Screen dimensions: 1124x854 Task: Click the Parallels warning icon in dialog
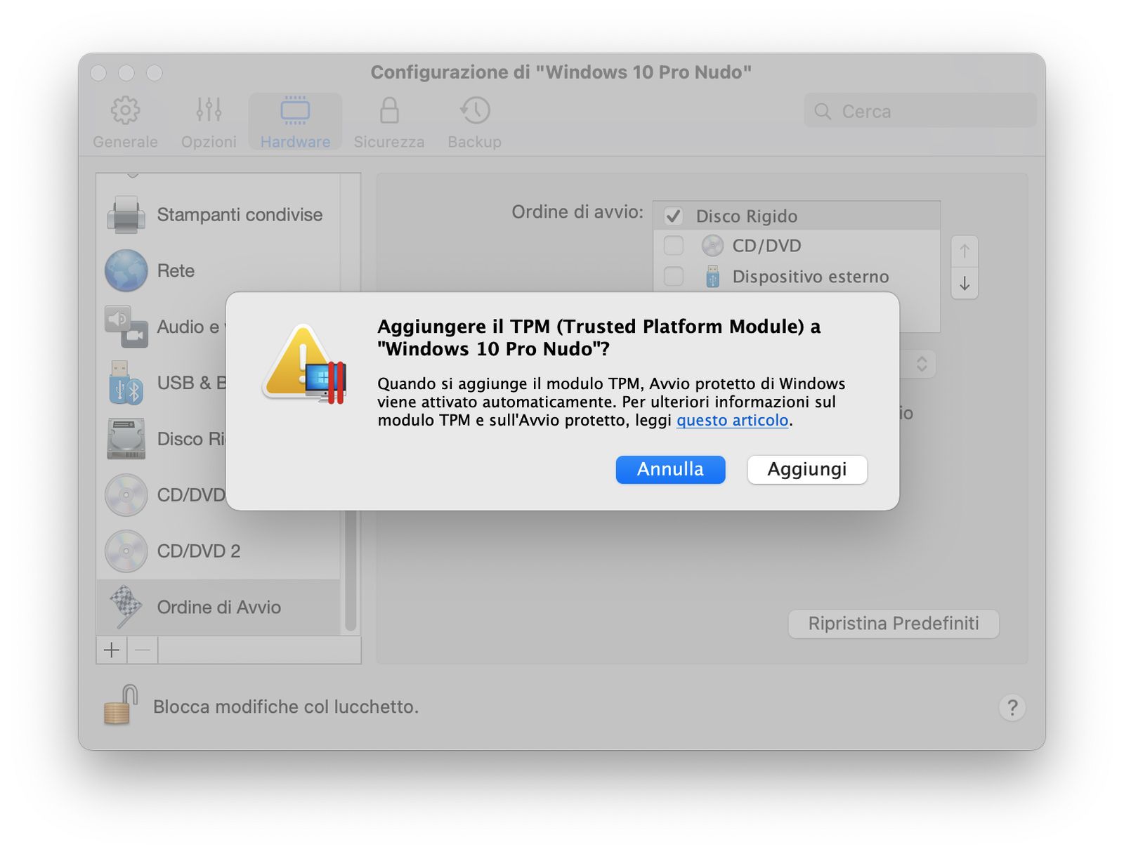(305, 364)
